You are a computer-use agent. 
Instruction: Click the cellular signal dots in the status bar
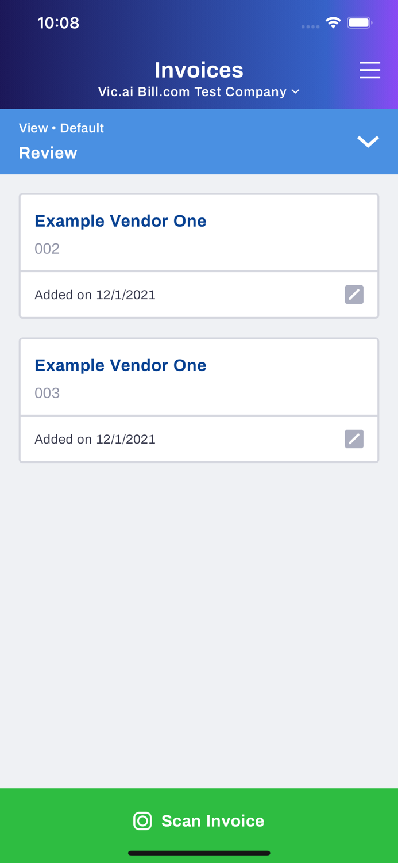pyautogui.click(x=310, y=25)
